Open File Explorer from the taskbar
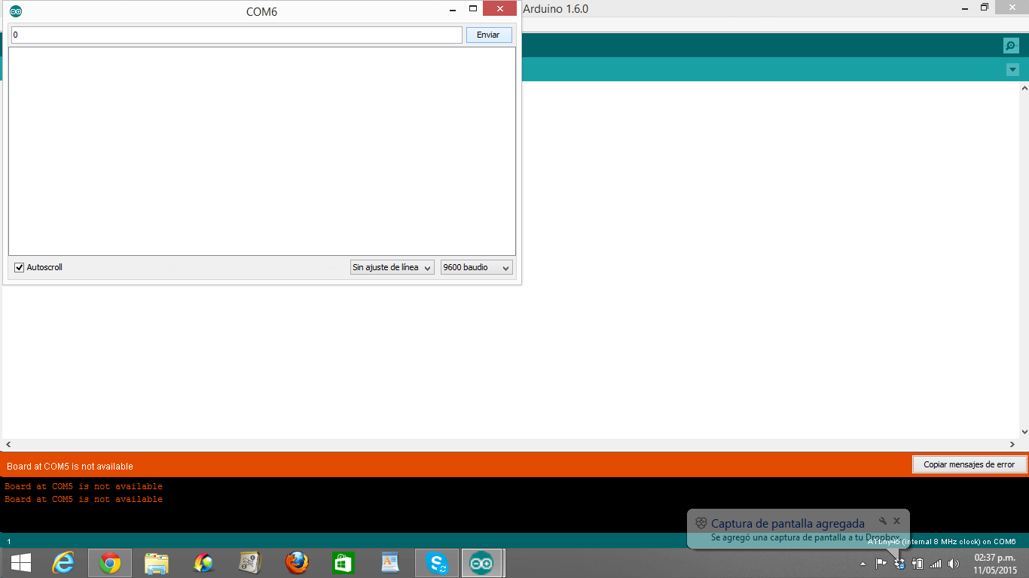 (157, 563)
